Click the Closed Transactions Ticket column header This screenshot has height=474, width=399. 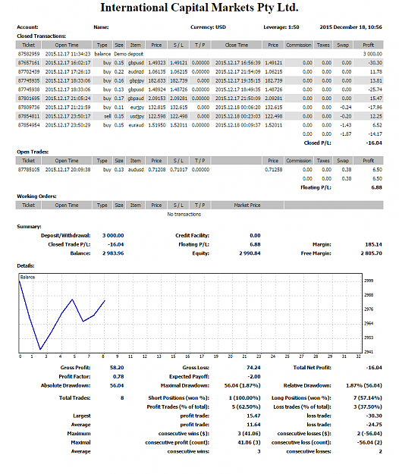click(28, 45)
